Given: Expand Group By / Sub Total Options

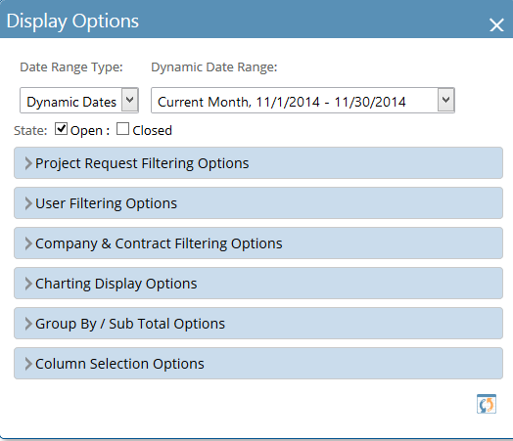Looking at the screenshot, I should pos(258,324).
